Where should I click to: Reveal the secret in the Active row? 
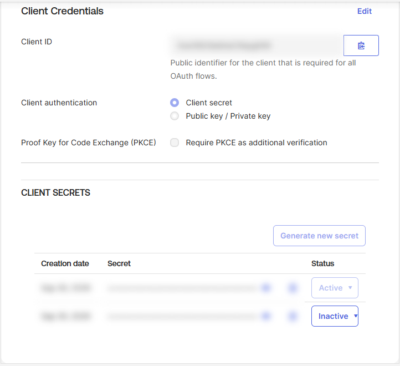pyautogui.click(x=266, y=288)
